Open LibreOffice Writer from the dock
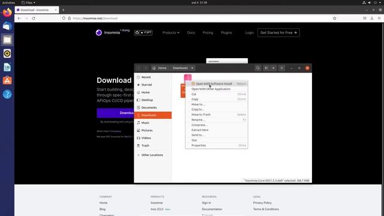Screen dimensions: 384x216 pos(7,67)
